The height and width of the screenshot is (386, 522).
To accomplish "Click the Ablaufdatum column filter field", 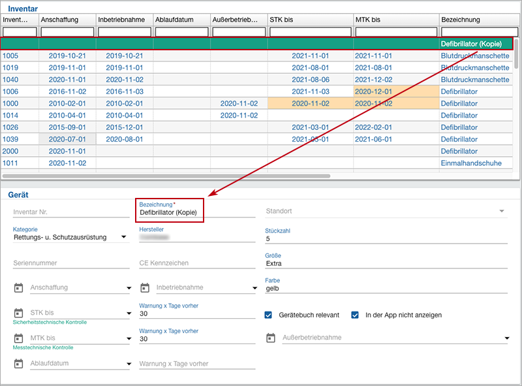I will [x=182, y=31].
